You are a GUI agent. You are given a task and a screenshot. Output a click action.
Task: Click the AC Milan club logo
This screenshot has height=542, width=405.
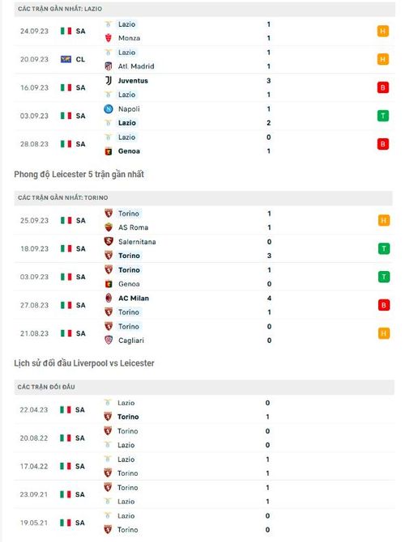click(109, 298)
